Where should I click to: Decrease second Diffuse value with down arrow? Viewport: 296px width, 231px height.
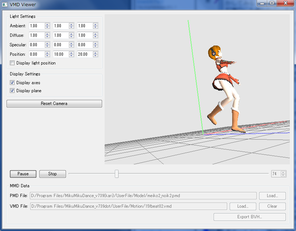click(x=71, y=37)
